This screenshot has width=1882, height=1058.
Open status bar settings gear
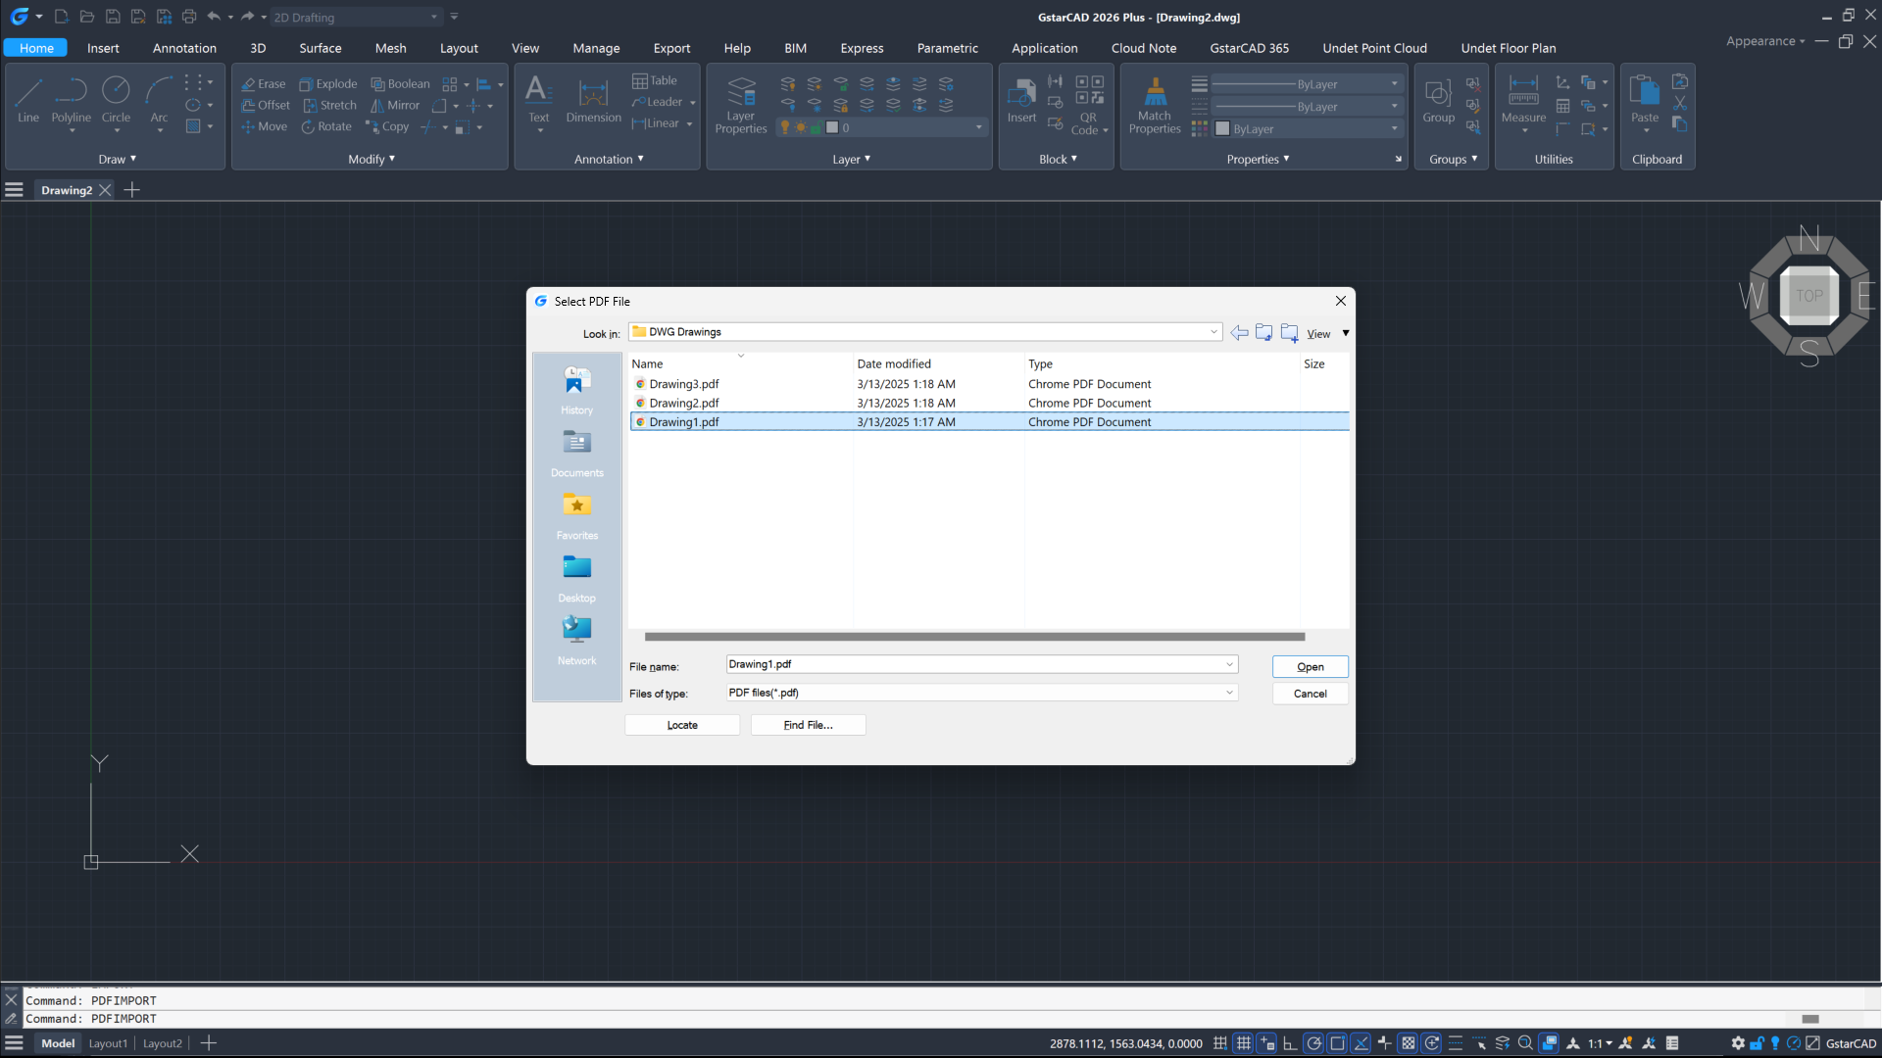point(1738,1043)
